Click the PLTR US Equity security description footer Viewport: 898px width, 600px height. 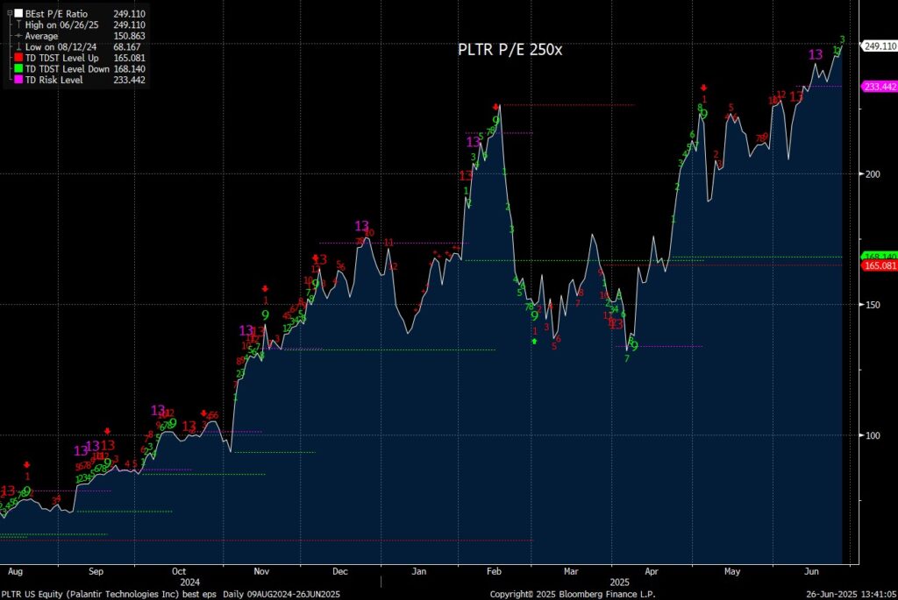(109, 594)
